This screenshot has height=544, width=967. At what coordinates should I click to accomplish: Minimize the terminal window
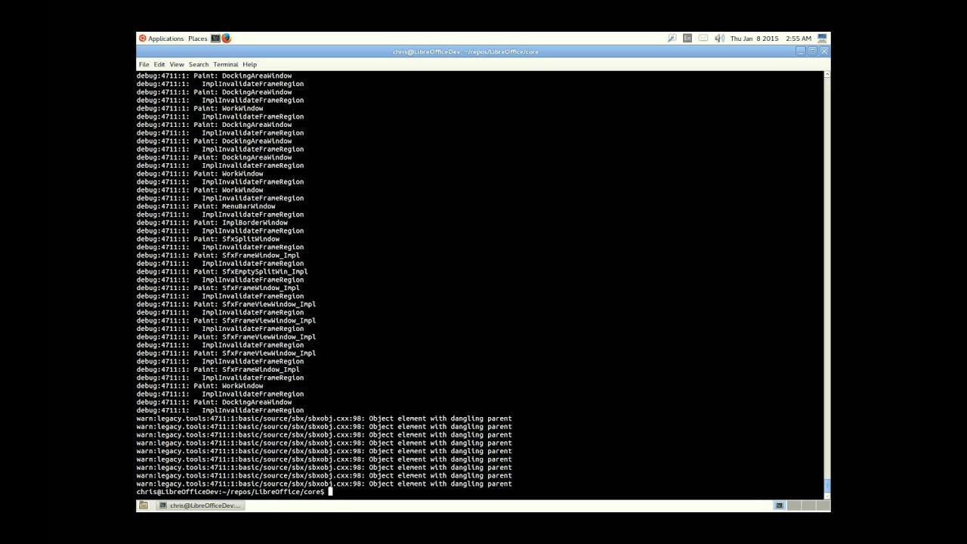800,51
